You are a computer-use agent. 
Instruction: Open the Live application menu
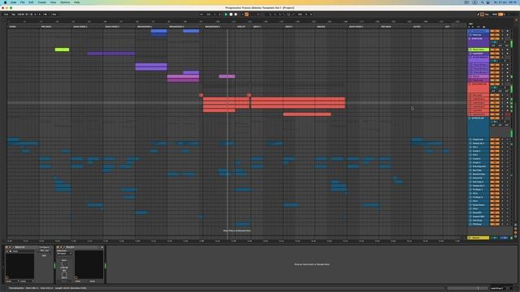click(x=13, y=2)
